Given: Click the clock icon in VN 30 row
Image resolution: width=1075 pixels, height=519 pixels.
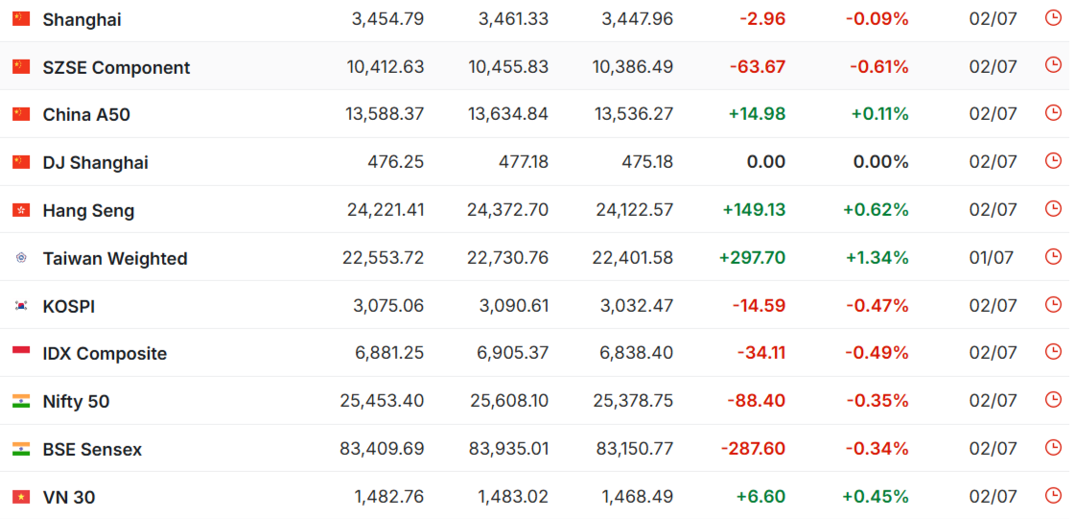Looking at the screenshot, I should click(1052, 495).
